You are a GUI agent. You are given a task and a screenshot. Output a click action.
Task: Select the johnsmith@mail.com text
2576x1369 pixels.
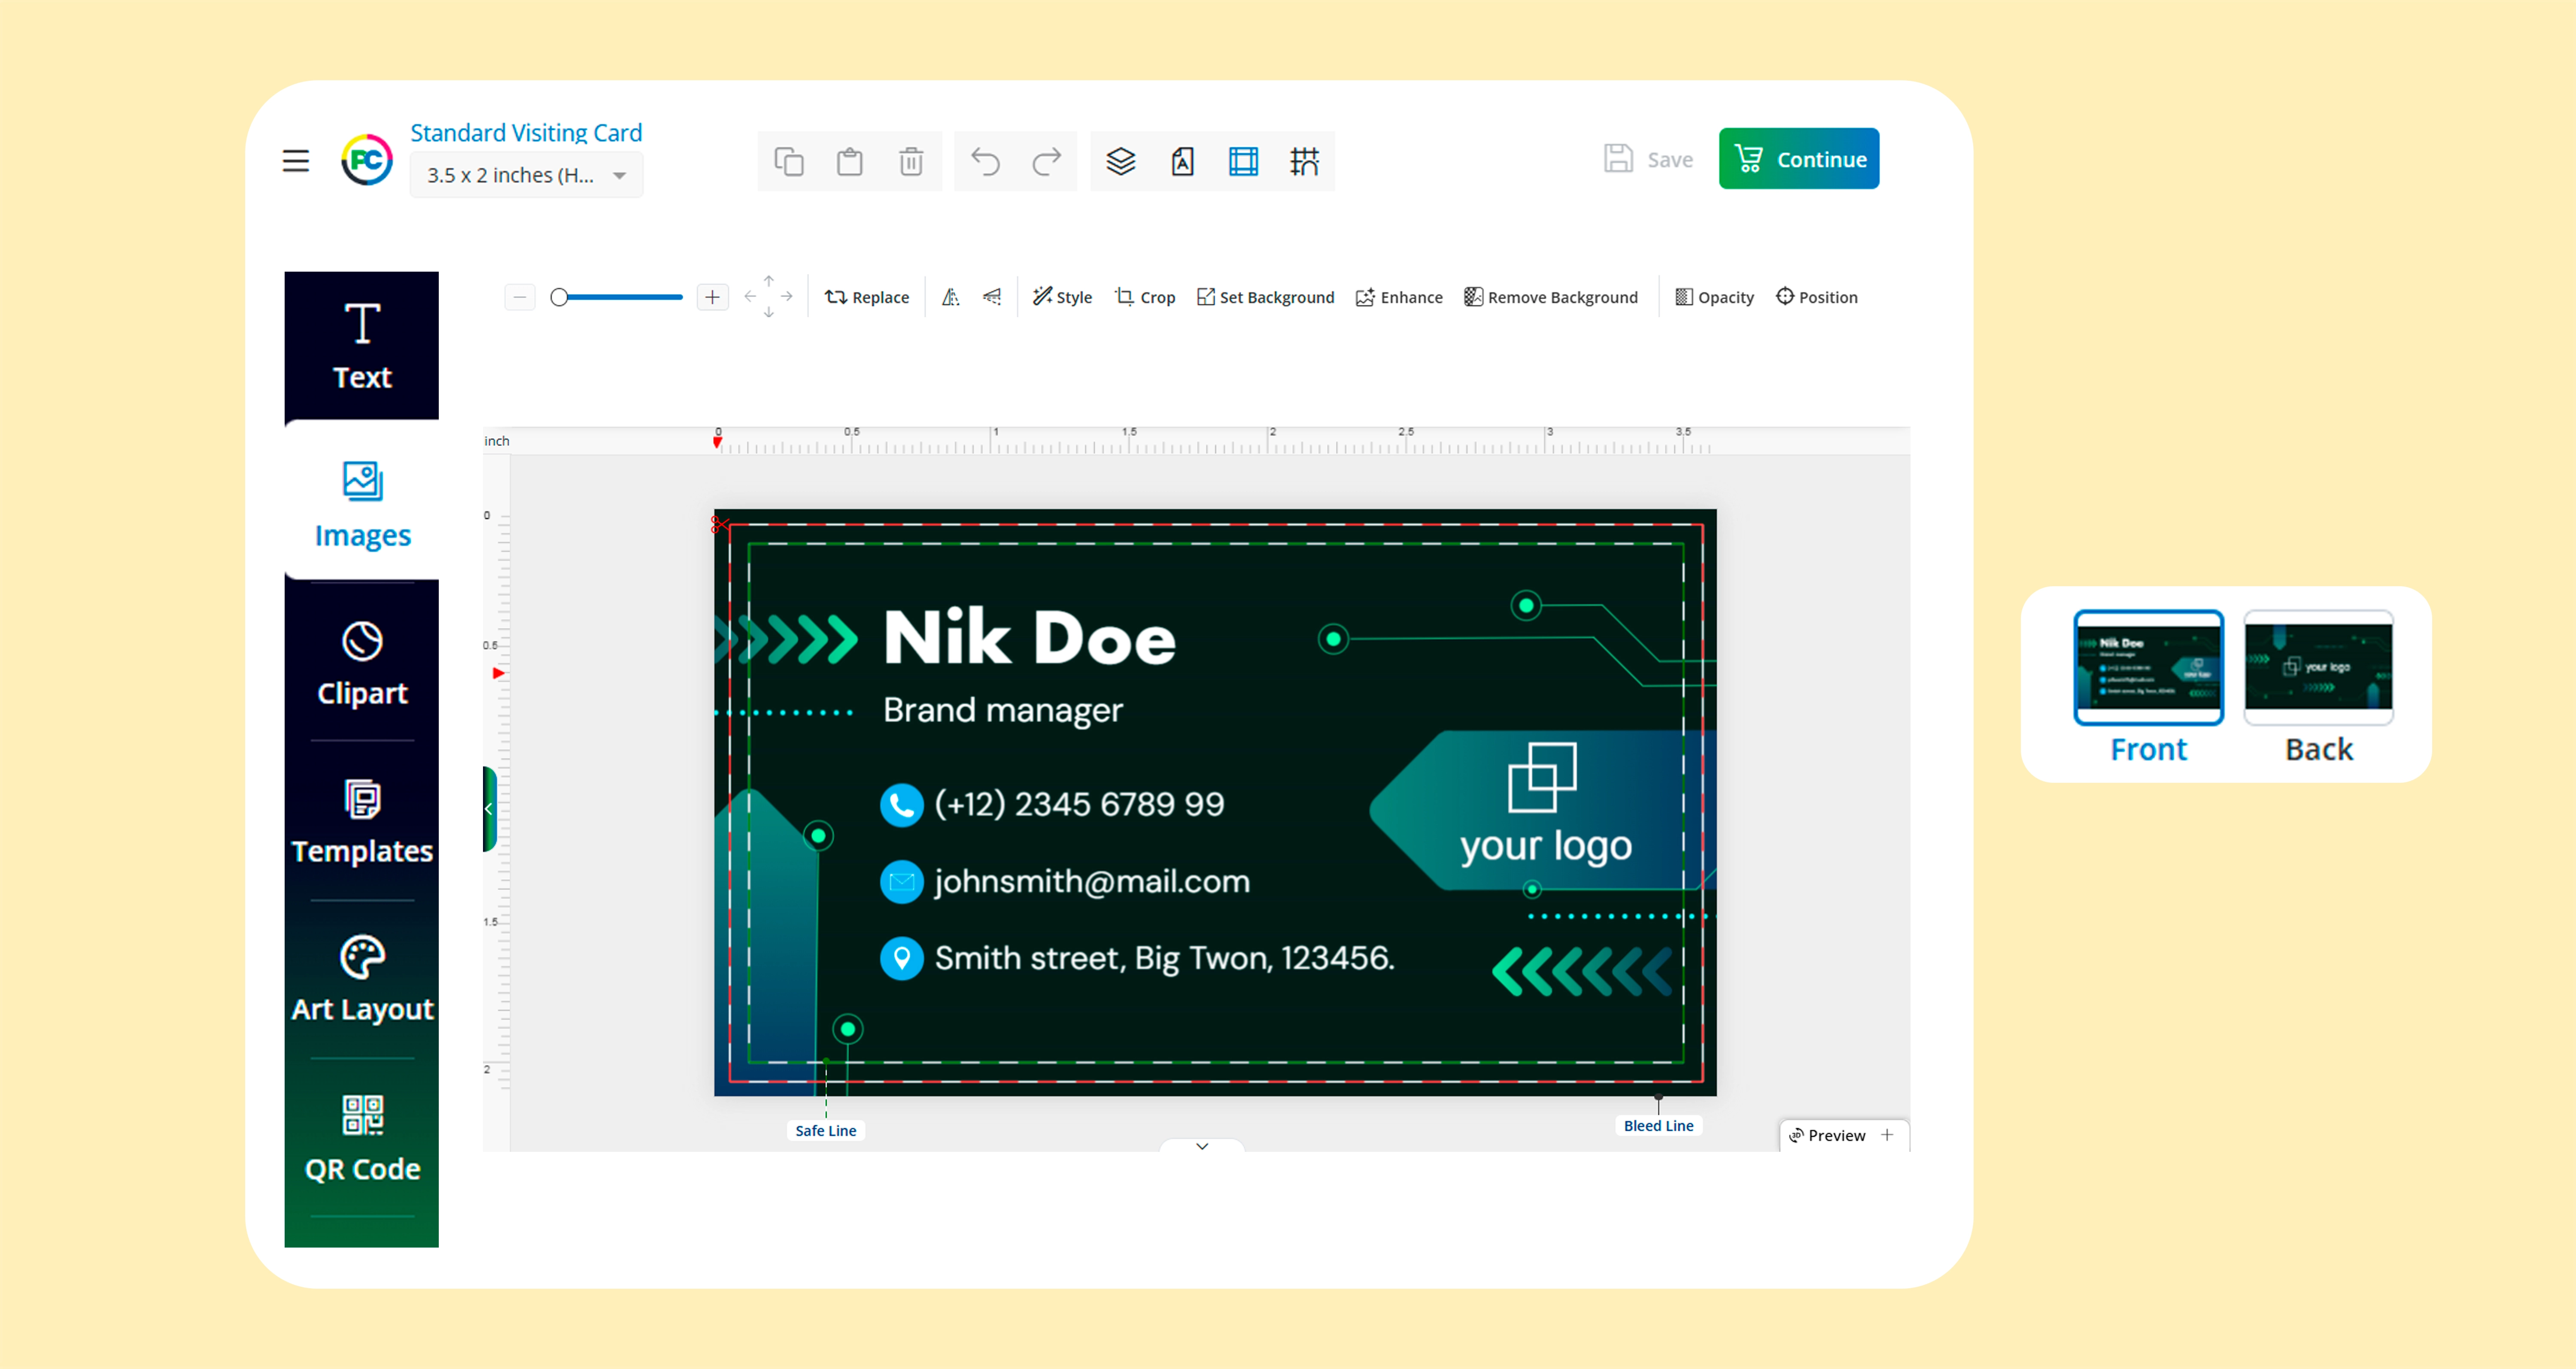1092,881
